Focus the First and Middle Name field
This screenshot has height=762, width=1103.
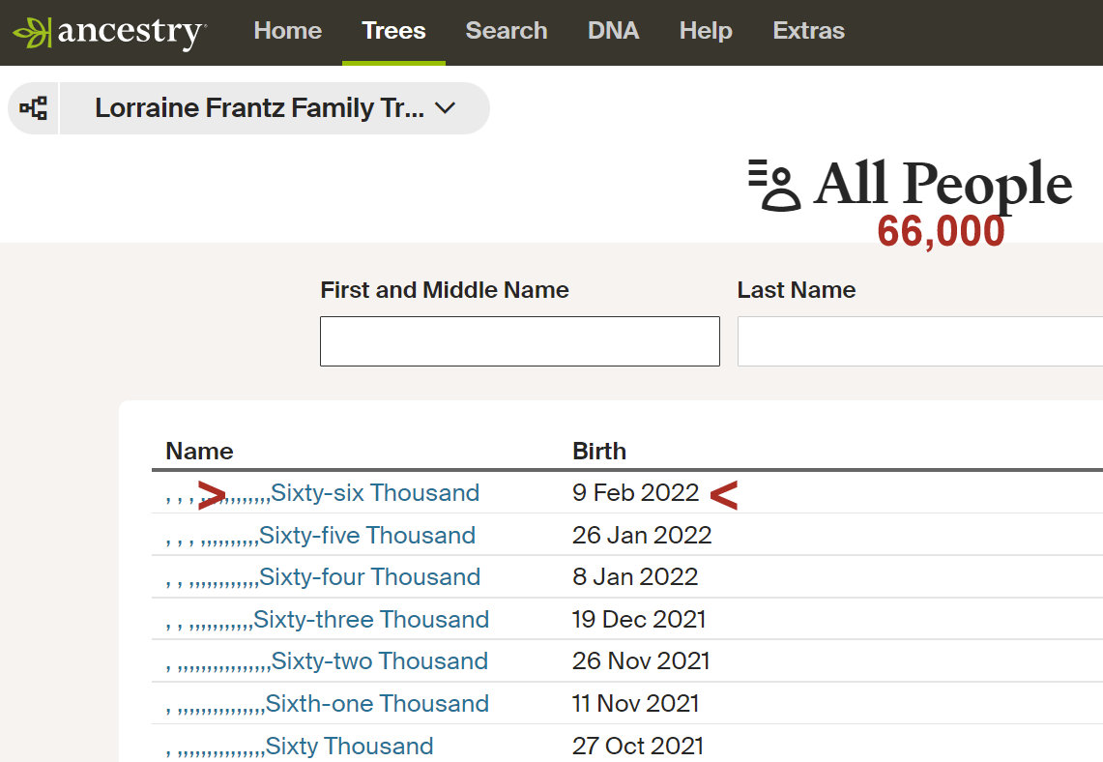point(519,341)
